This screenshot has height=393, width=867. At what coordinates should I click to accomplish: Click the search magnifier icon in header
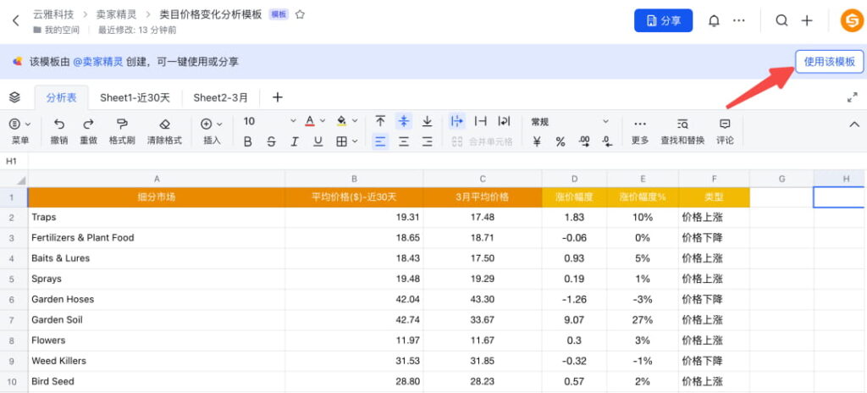(781, 20)
